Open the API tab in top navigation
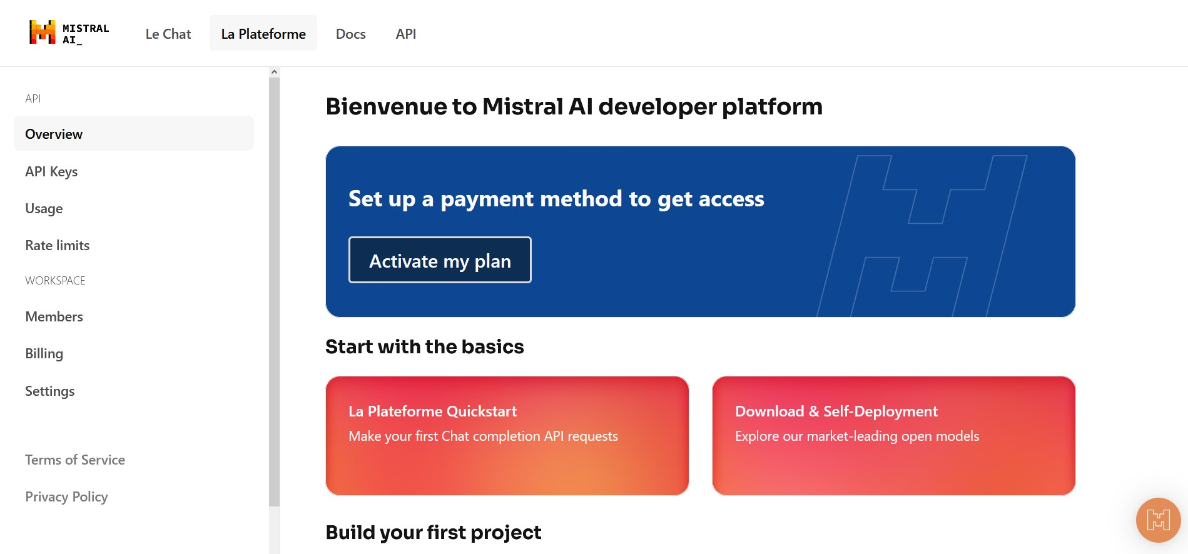Screen dimensions: 1188x554 point(406,34)
